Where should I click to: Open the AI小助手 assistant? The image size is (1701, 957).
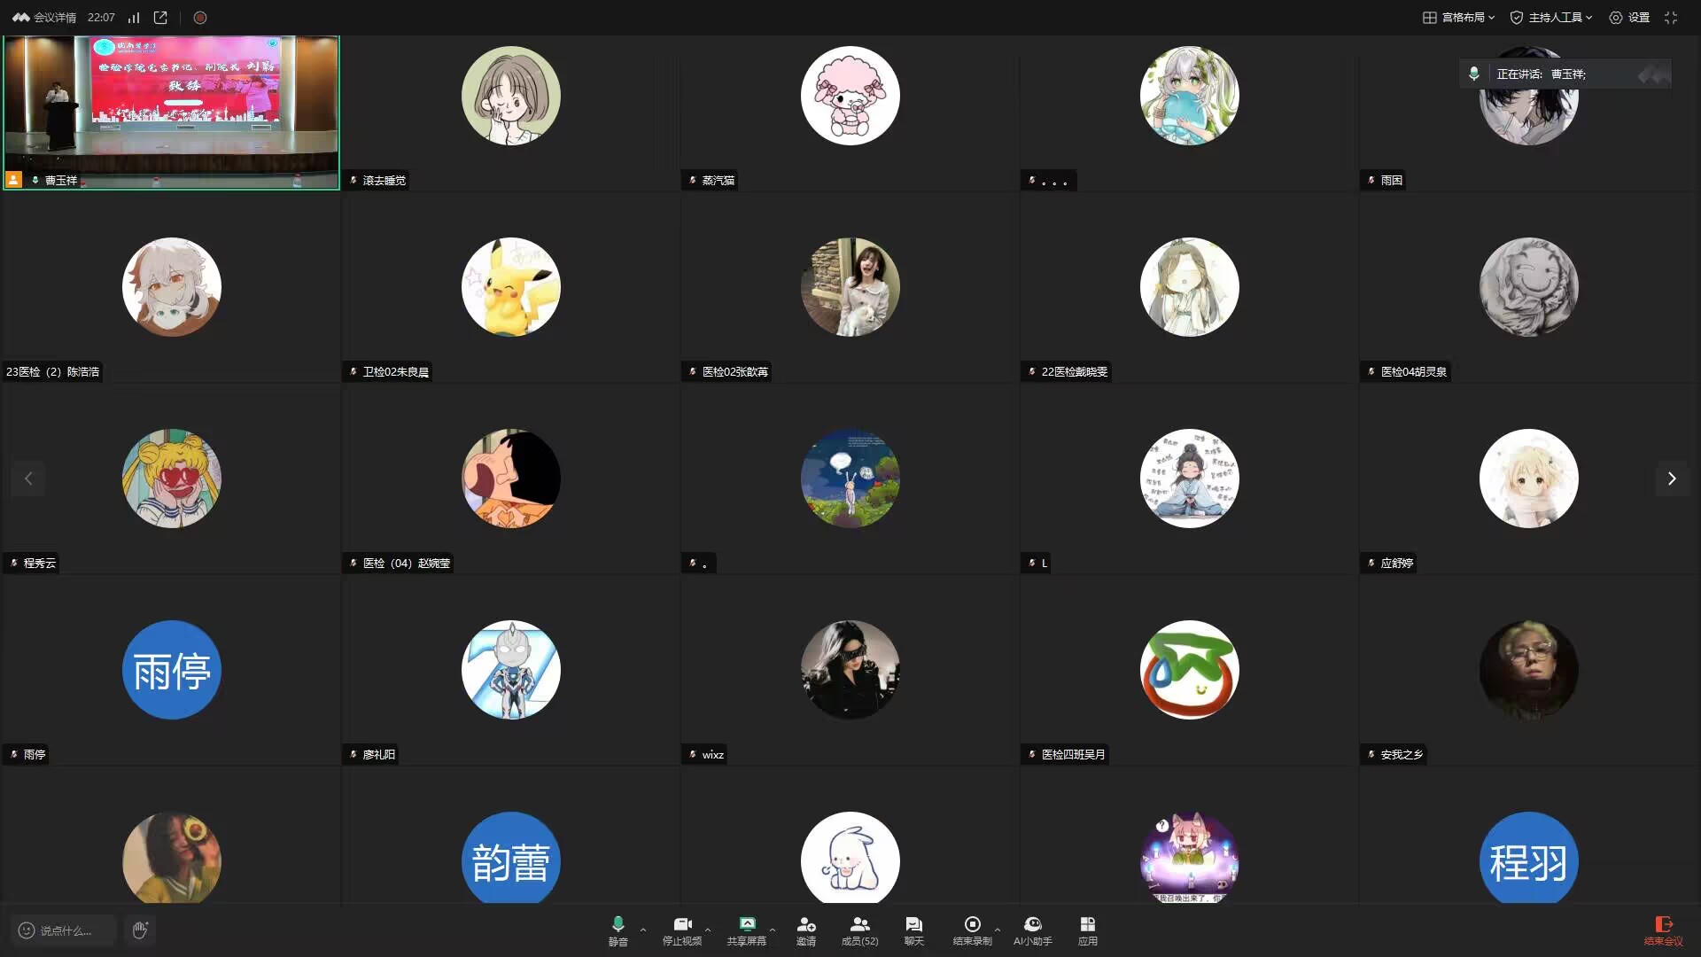click(1032, 930)
